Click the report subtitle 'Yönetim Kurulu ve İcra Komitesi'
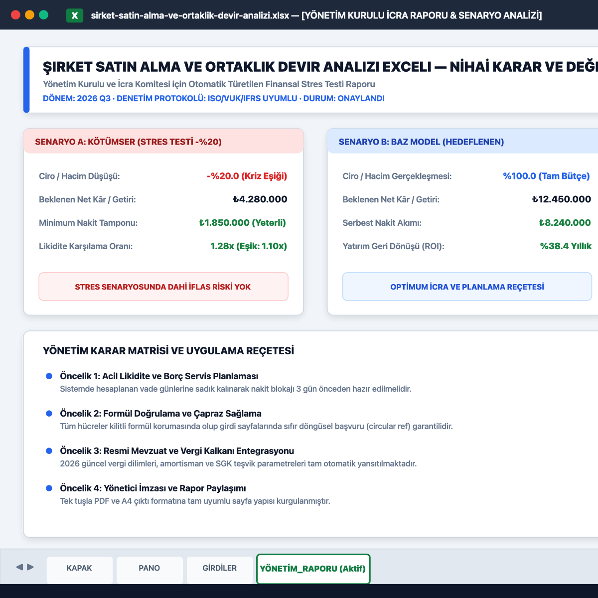The width and height of the screenshot is (598, 598). tap(209, 84)
